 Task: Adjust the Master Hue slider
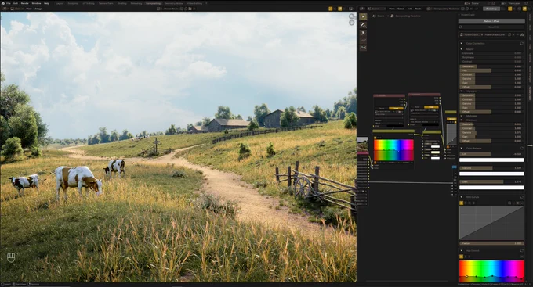click(491, 70)
